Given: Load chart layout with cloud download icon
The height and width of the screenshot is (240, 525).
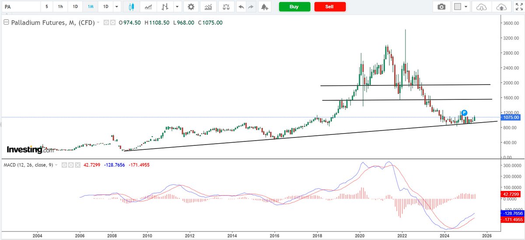Looking at the screenshot, I should [481, 7].
